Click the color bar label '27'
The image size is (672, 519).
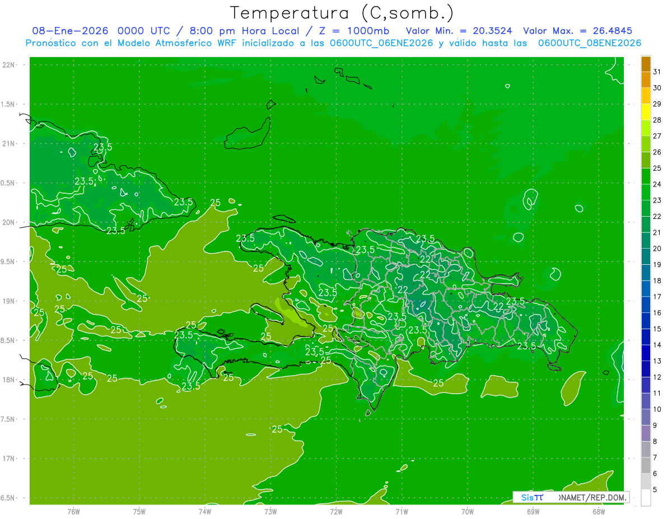[657, 136]
